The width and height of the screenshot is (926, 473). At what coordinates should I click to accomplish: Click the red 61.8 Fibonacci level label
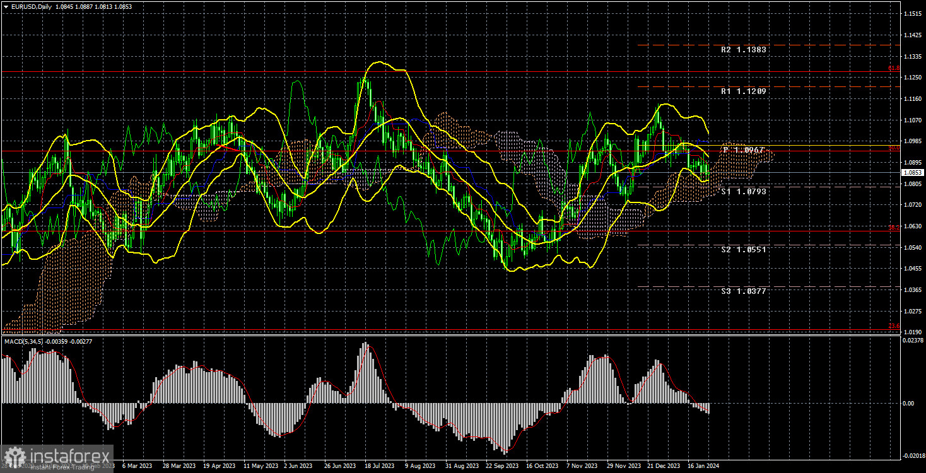894,68
